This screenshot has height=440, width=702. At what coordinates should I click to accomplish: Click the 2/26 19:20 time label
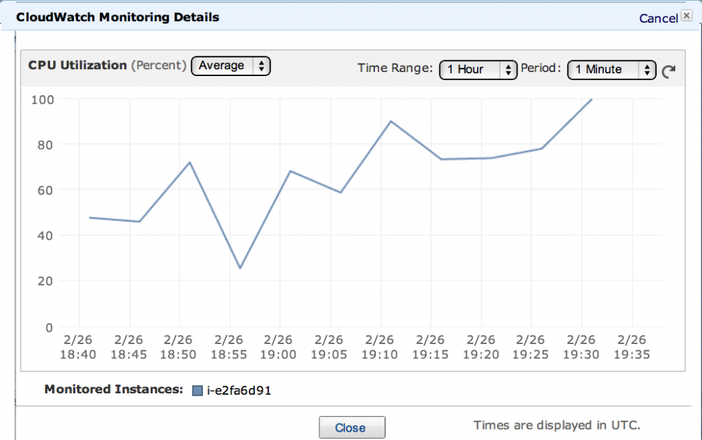(x=481, y=347)
